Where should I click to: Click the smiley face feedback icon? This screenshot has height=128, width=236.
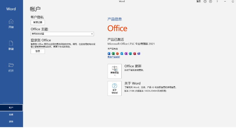pos(205,1)
